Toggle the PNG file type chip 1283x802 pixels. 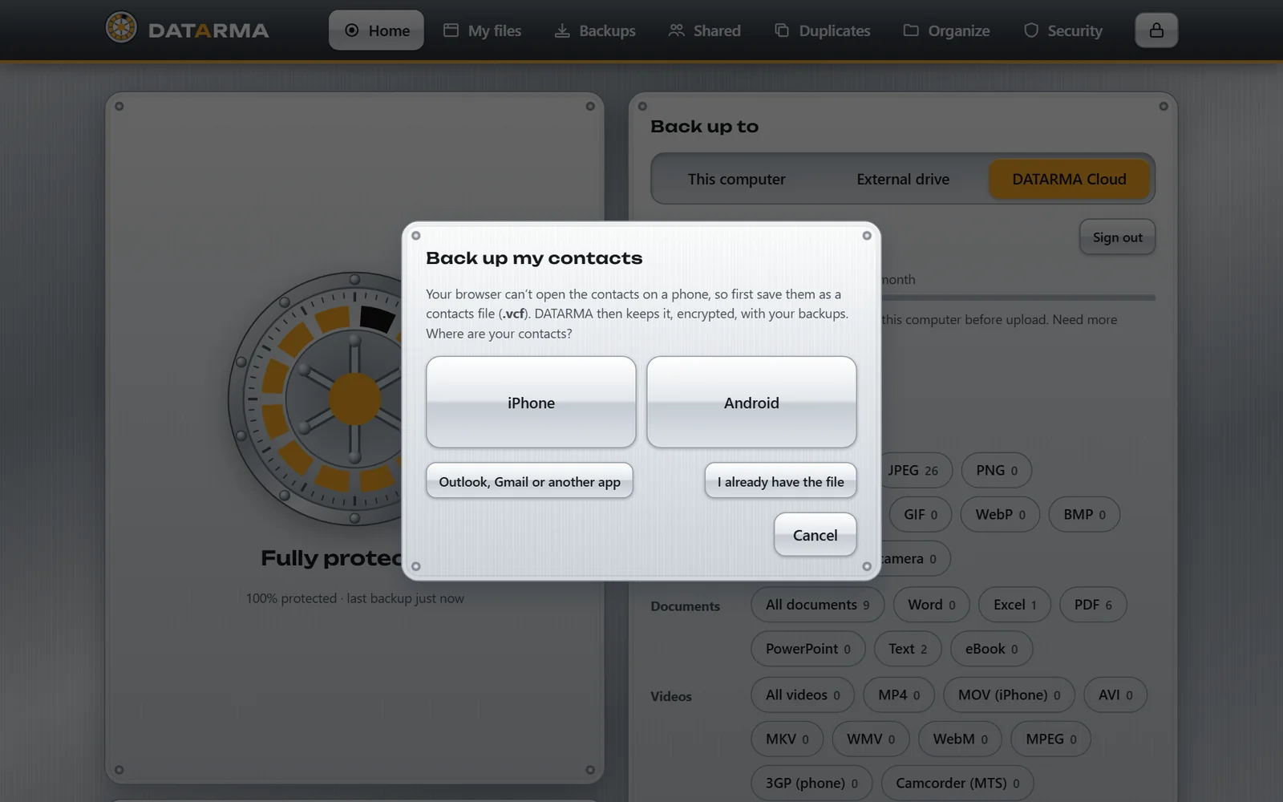[x=997, y=470]
